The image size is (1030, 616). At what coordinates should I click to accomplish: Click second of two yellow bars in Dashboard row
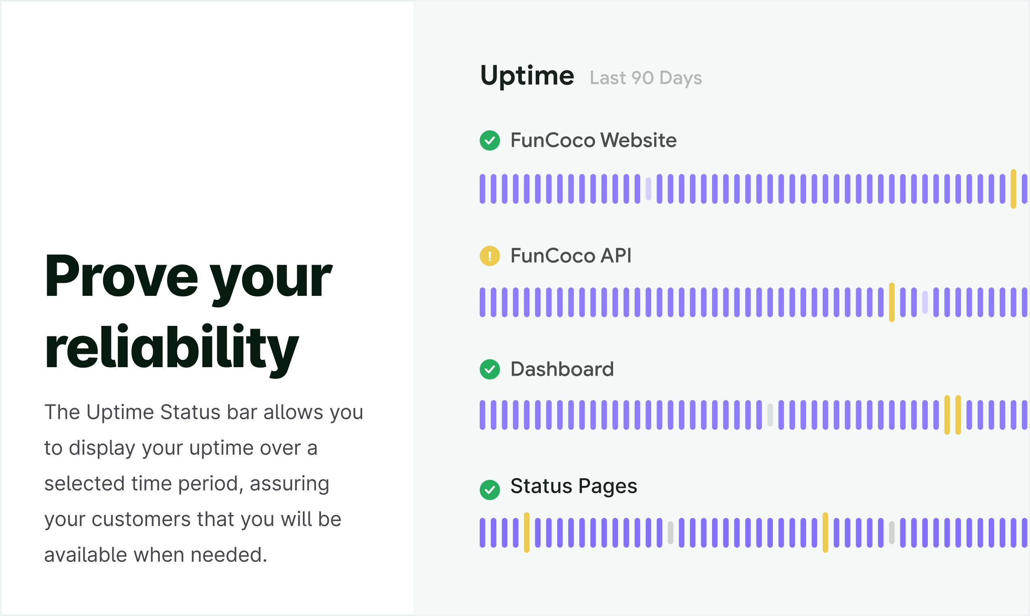(x=958, y=415)
